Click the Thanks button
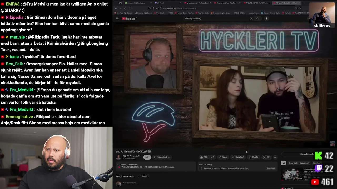Viewport: 337px width, 189px height. tap(254, 157)
